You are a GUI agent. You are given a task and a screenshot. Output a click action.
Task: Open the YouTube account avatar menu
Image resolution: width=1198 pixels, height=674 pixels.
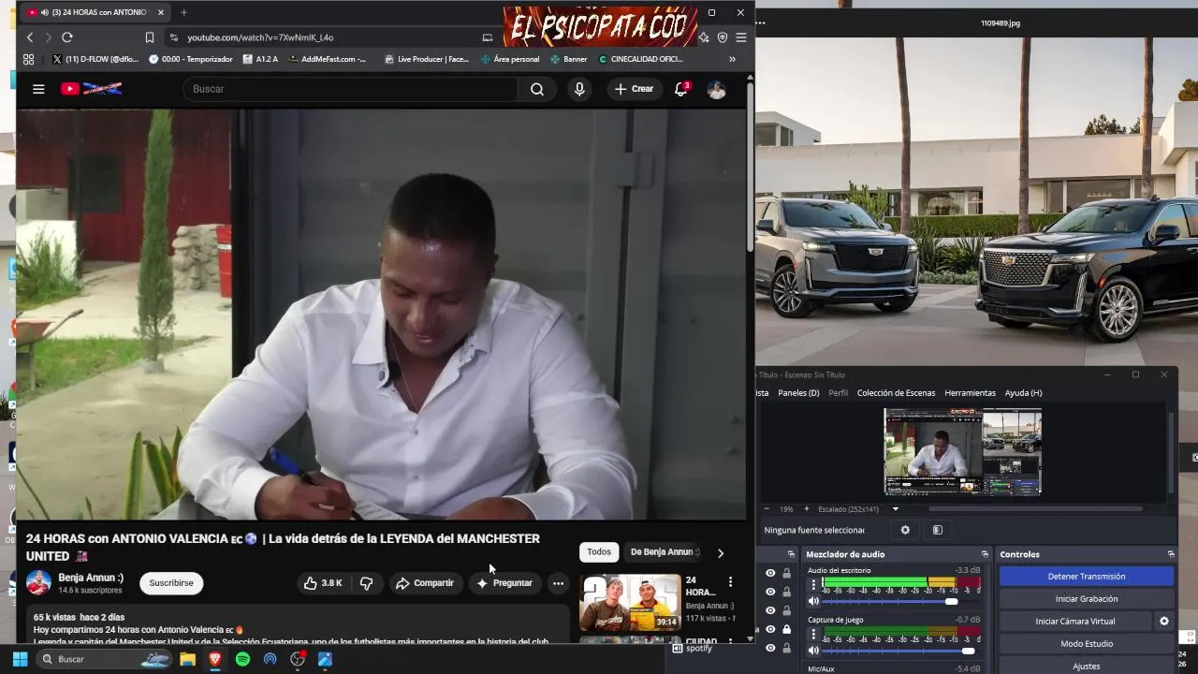717,89
